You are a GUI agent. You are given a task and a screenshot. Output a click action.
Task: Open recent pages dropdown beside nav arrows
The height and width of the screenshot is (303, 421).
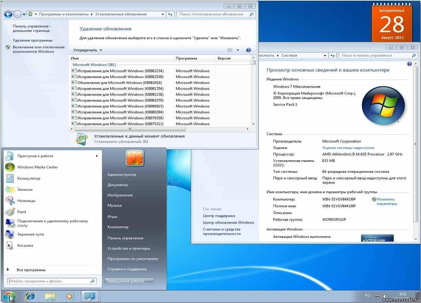(x=24, y=14)
